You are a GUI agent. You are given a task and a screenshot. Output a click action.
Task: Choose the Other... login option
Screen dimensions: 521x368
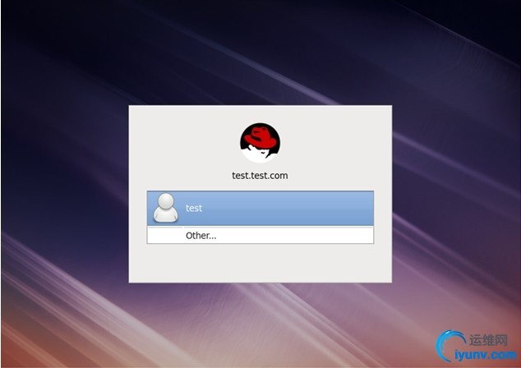260,235
